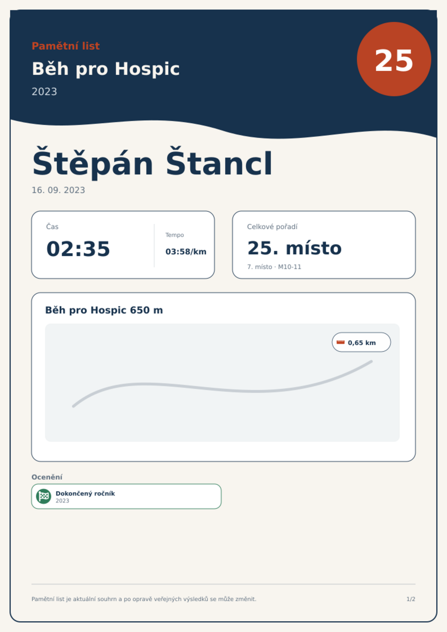Click the Ocenění section label

[47, 477]
